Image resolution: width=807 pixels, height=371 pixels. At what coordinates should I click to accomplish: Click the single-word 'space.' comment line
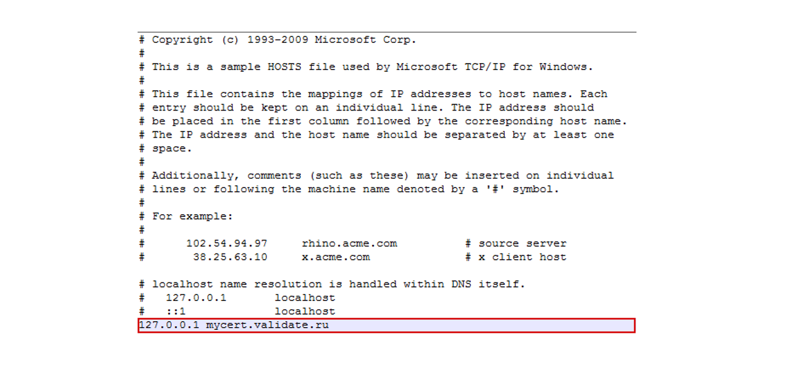[x=172, y=149]
